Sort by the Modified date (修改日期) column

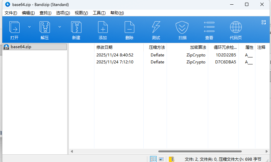coord(104,47)
